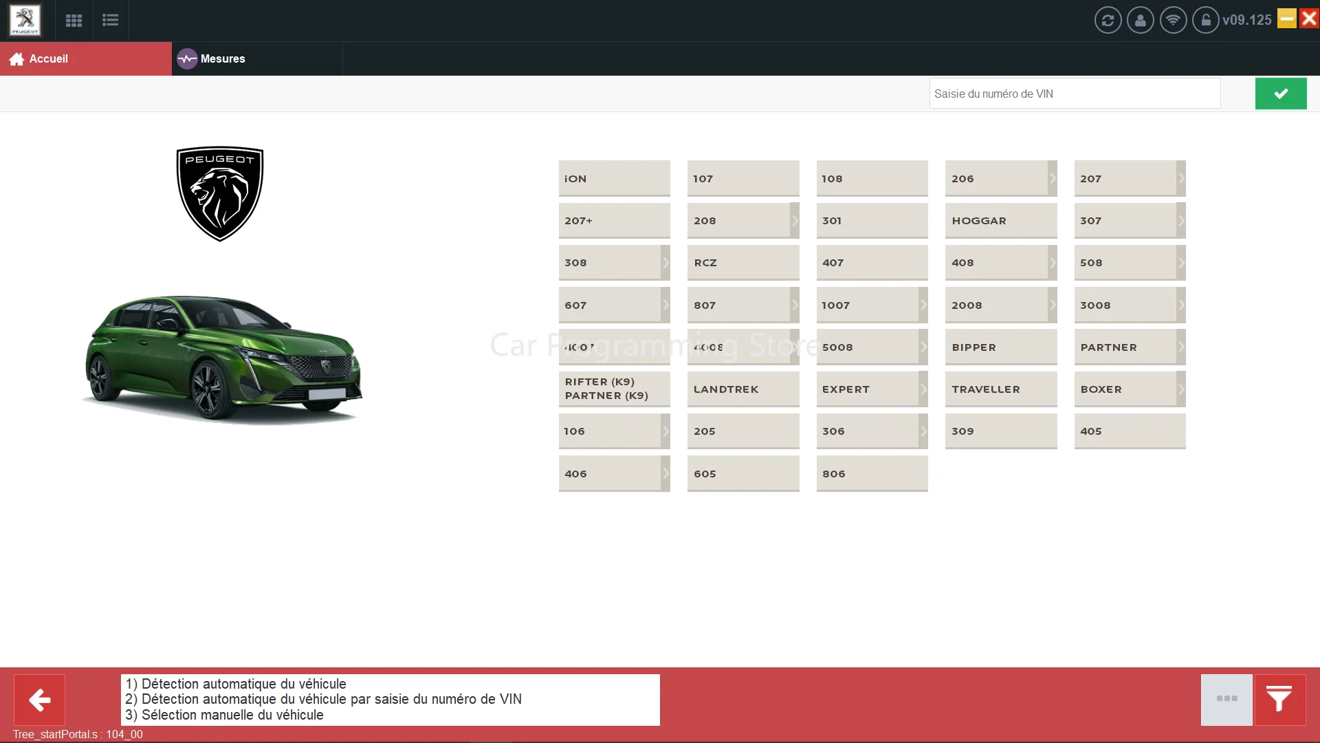
Task: Select the 108 vehicle model
Action: tap(872, 179)
